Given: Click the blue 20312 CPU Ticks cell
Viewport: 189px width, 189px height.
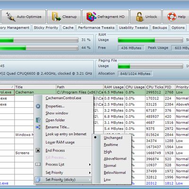Looking at the screenshot, I should [x=155, y=183].
